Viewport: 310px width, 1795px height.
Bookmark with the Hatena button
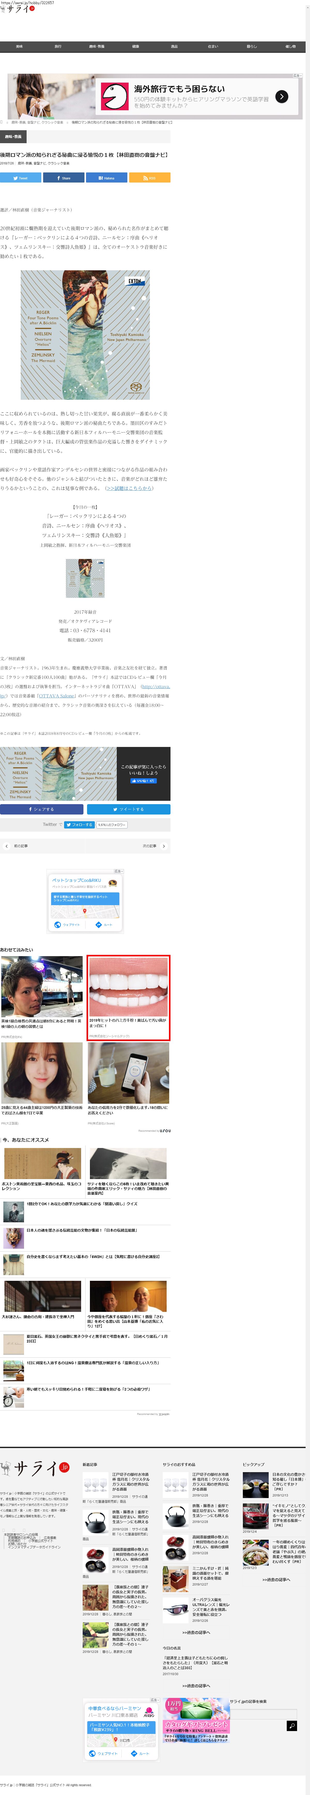(x=106, y=178)
